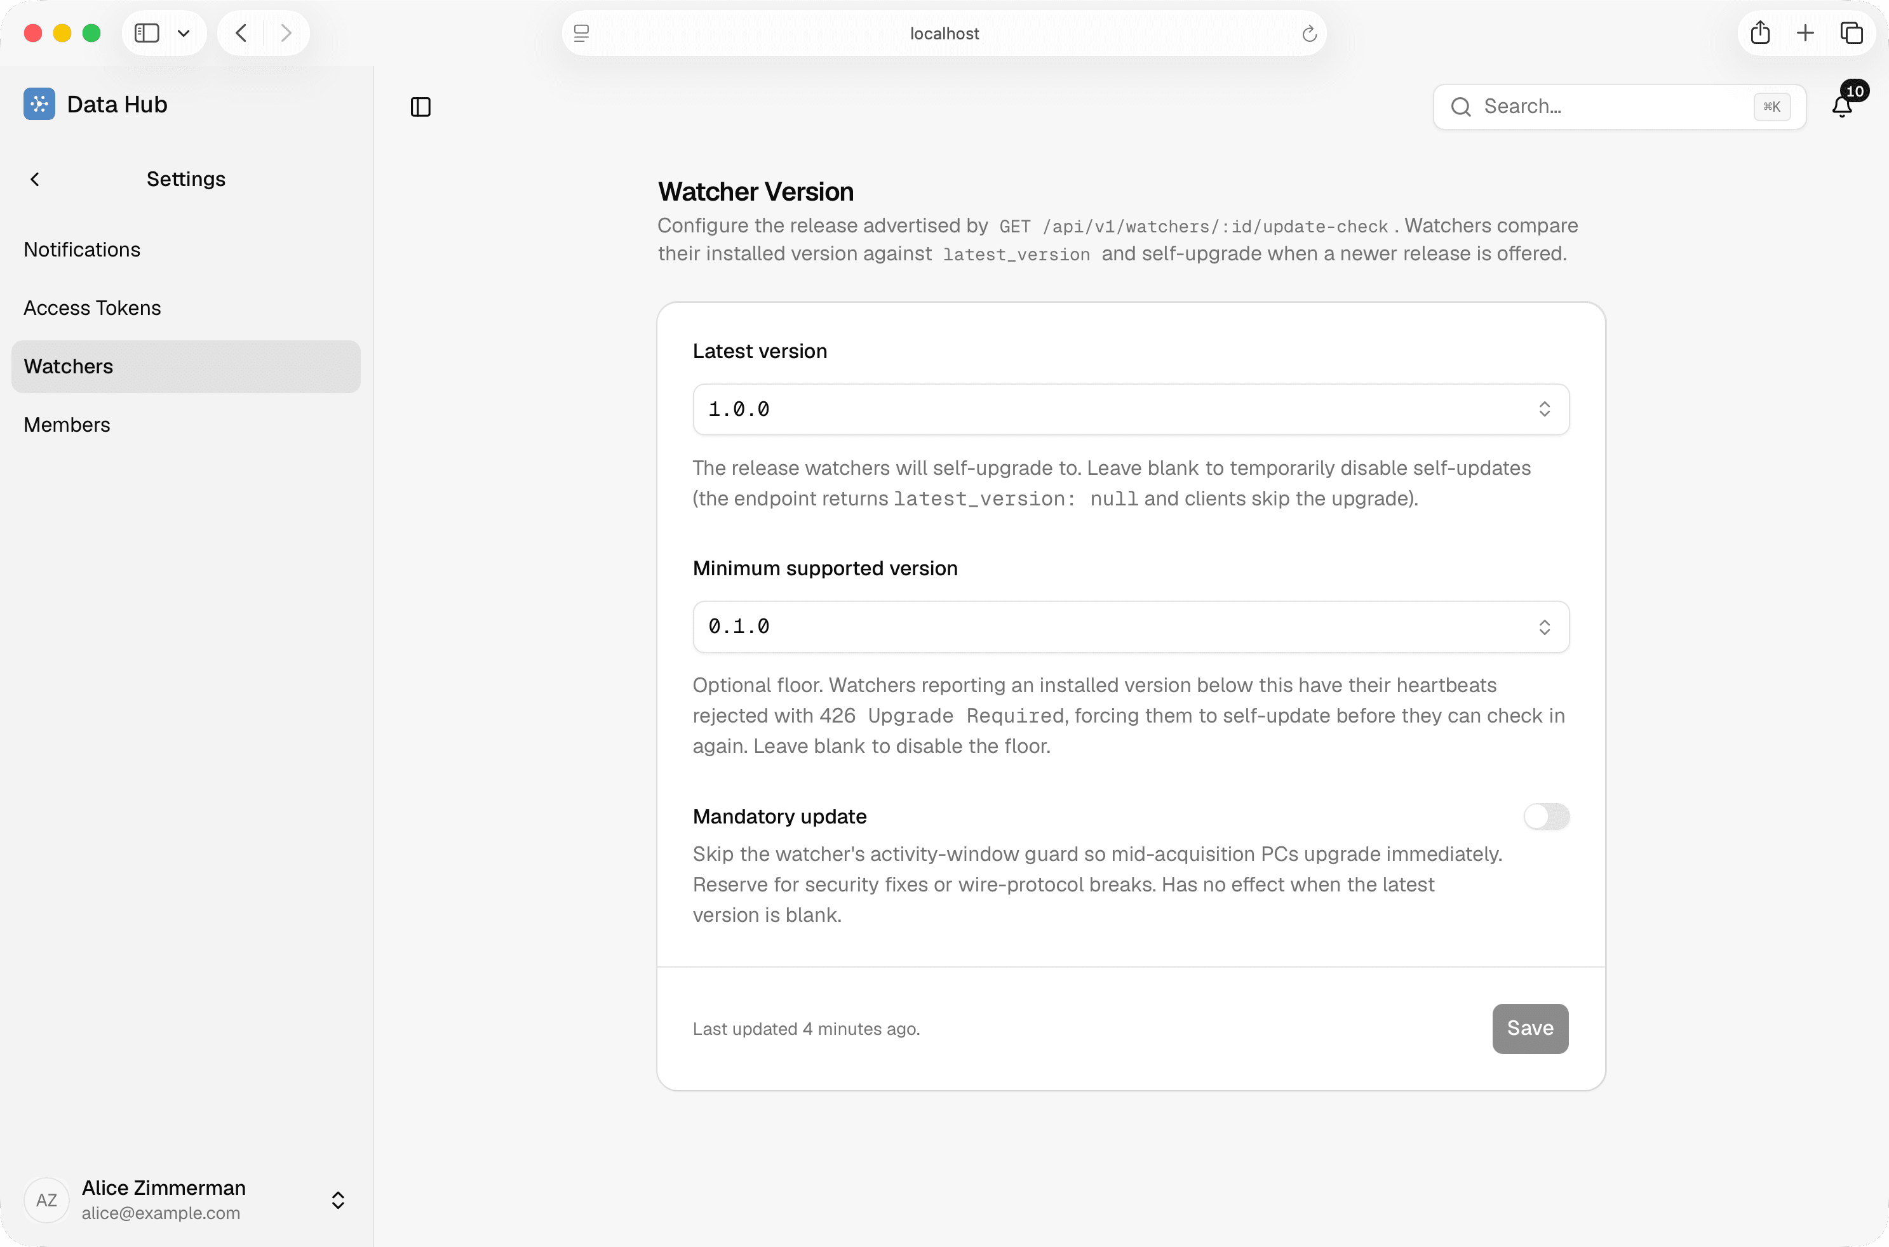Go back from Settings with chevron
The height and width of the screenshot is (1247, 1889).
(x=35, y=179)
